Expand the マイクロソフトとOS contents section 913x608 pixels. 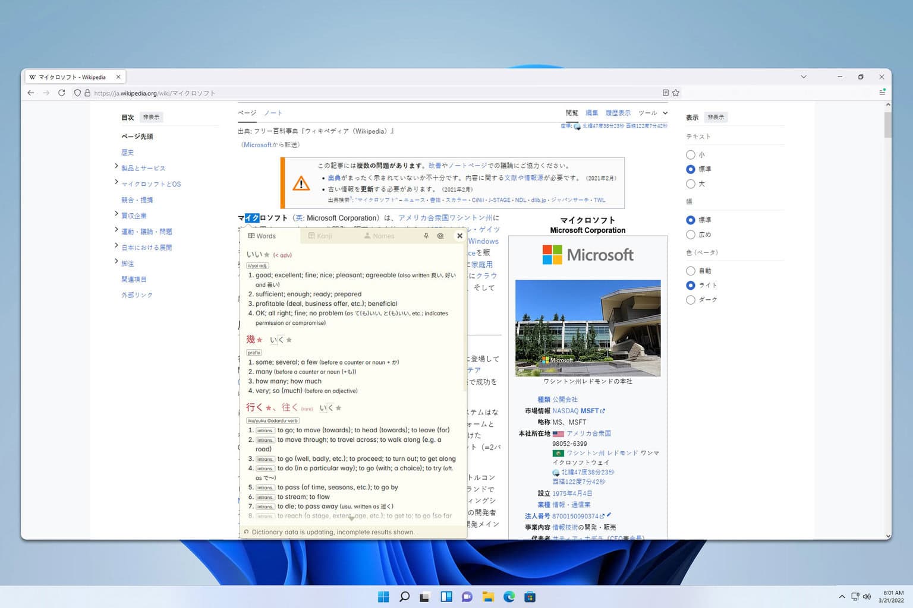pyautogui.click(x=116, y=182)
